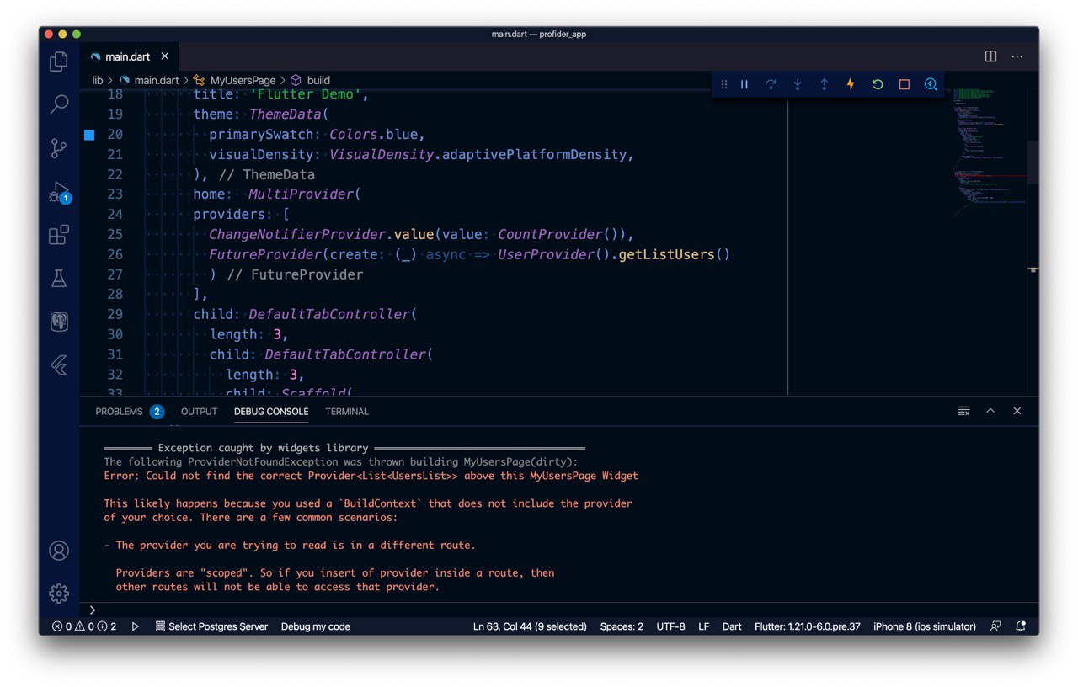Restart the debug session
This screenshot has height=687, width=1078.
click(x=878, y=84)
